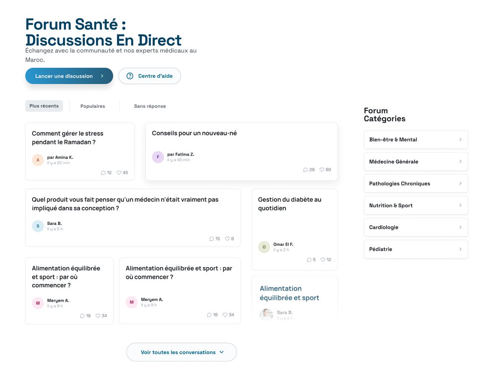The height and width of the screenshot is (376, 503).
Task: Open the Centre d'aide button
Action: pos(150,76)
